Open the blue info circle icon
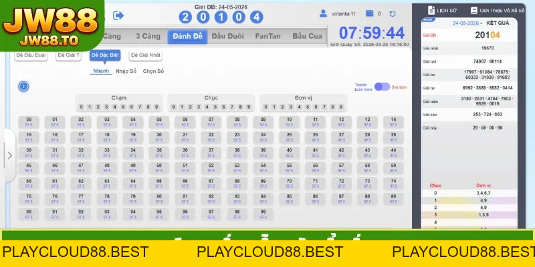The width and height of the screenshot is (535, 267). pos(23,87)
